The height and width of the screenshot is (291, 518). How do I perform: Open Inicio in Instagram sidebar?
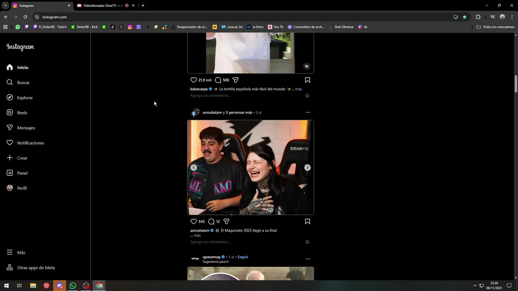tap(17, 67)
